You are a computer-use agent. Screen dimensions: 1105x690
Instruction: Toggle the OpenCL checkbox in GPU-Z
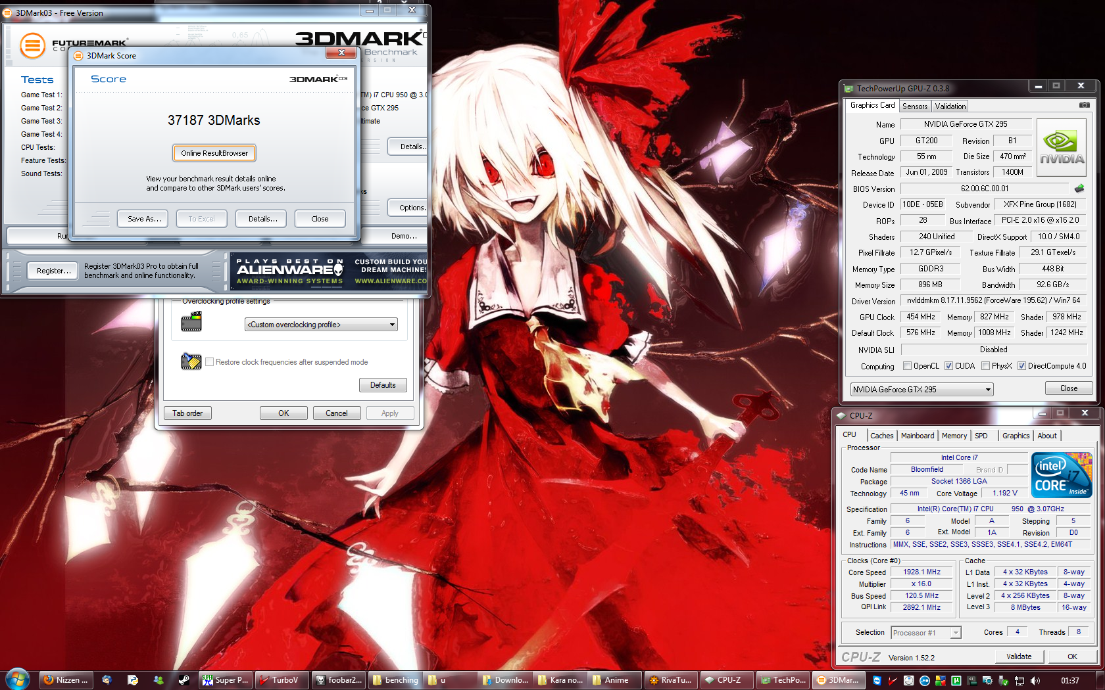(x=908, y=366)
